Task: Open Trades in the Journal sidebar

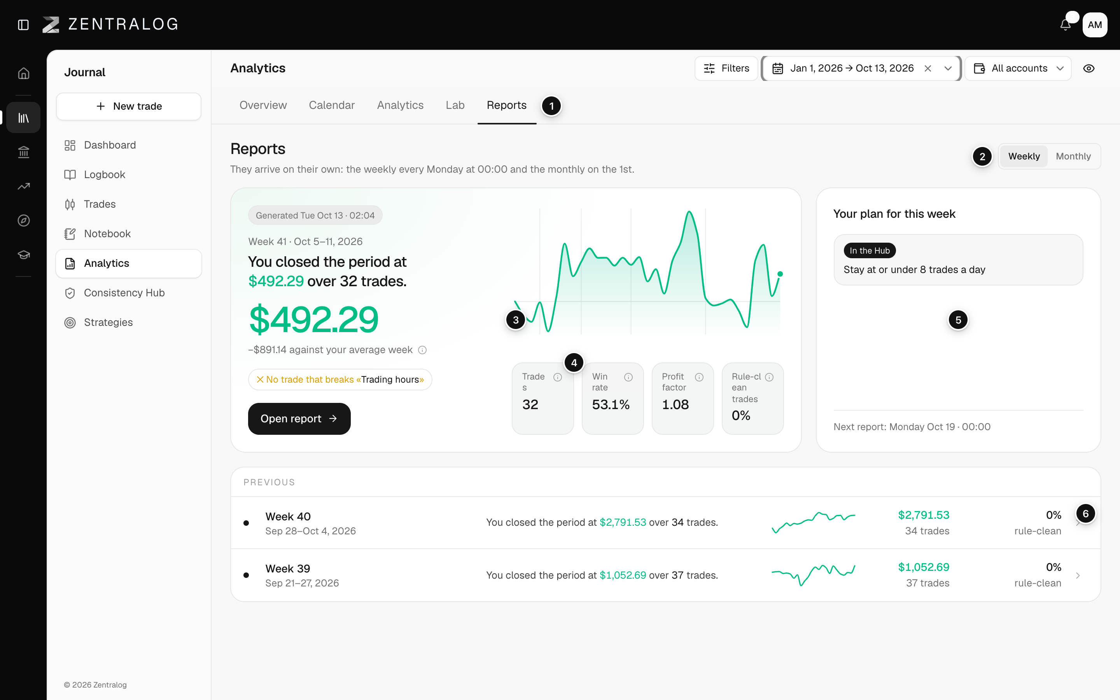Action: tap(129, 204)
